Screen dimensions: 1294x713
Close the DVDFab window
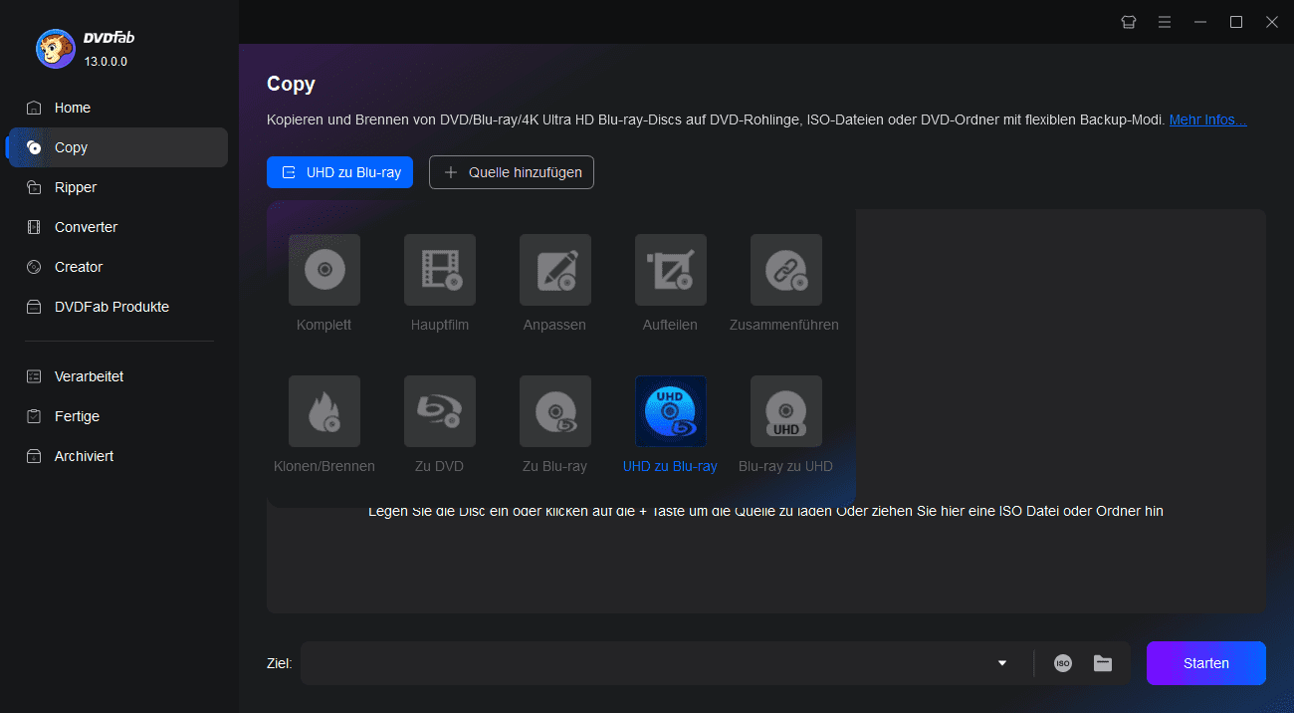[x=1272, y=22]
